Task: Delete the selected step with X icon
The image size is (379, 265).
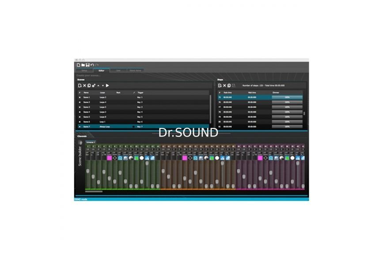Action: 224,86
